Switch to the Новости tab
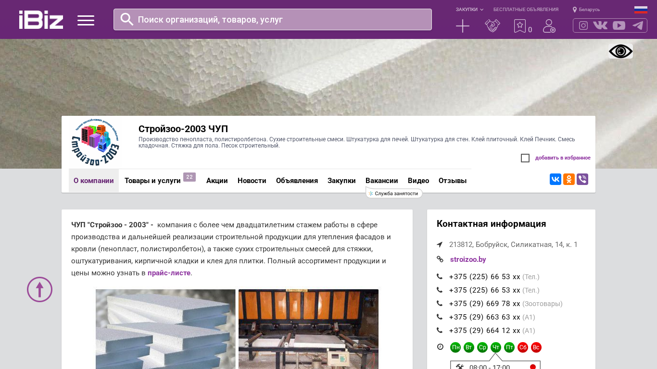The height and width of the screenshot is (369, 657). click(252, 181)
